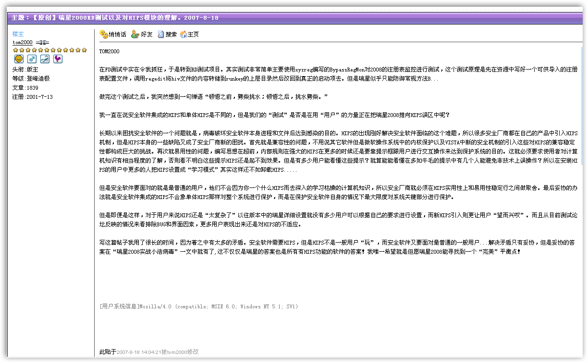Screen dimensions: 588x363
Task: Click the edit note dated 2007-8-18 14:04:21
Action: [x=149, y=352]
